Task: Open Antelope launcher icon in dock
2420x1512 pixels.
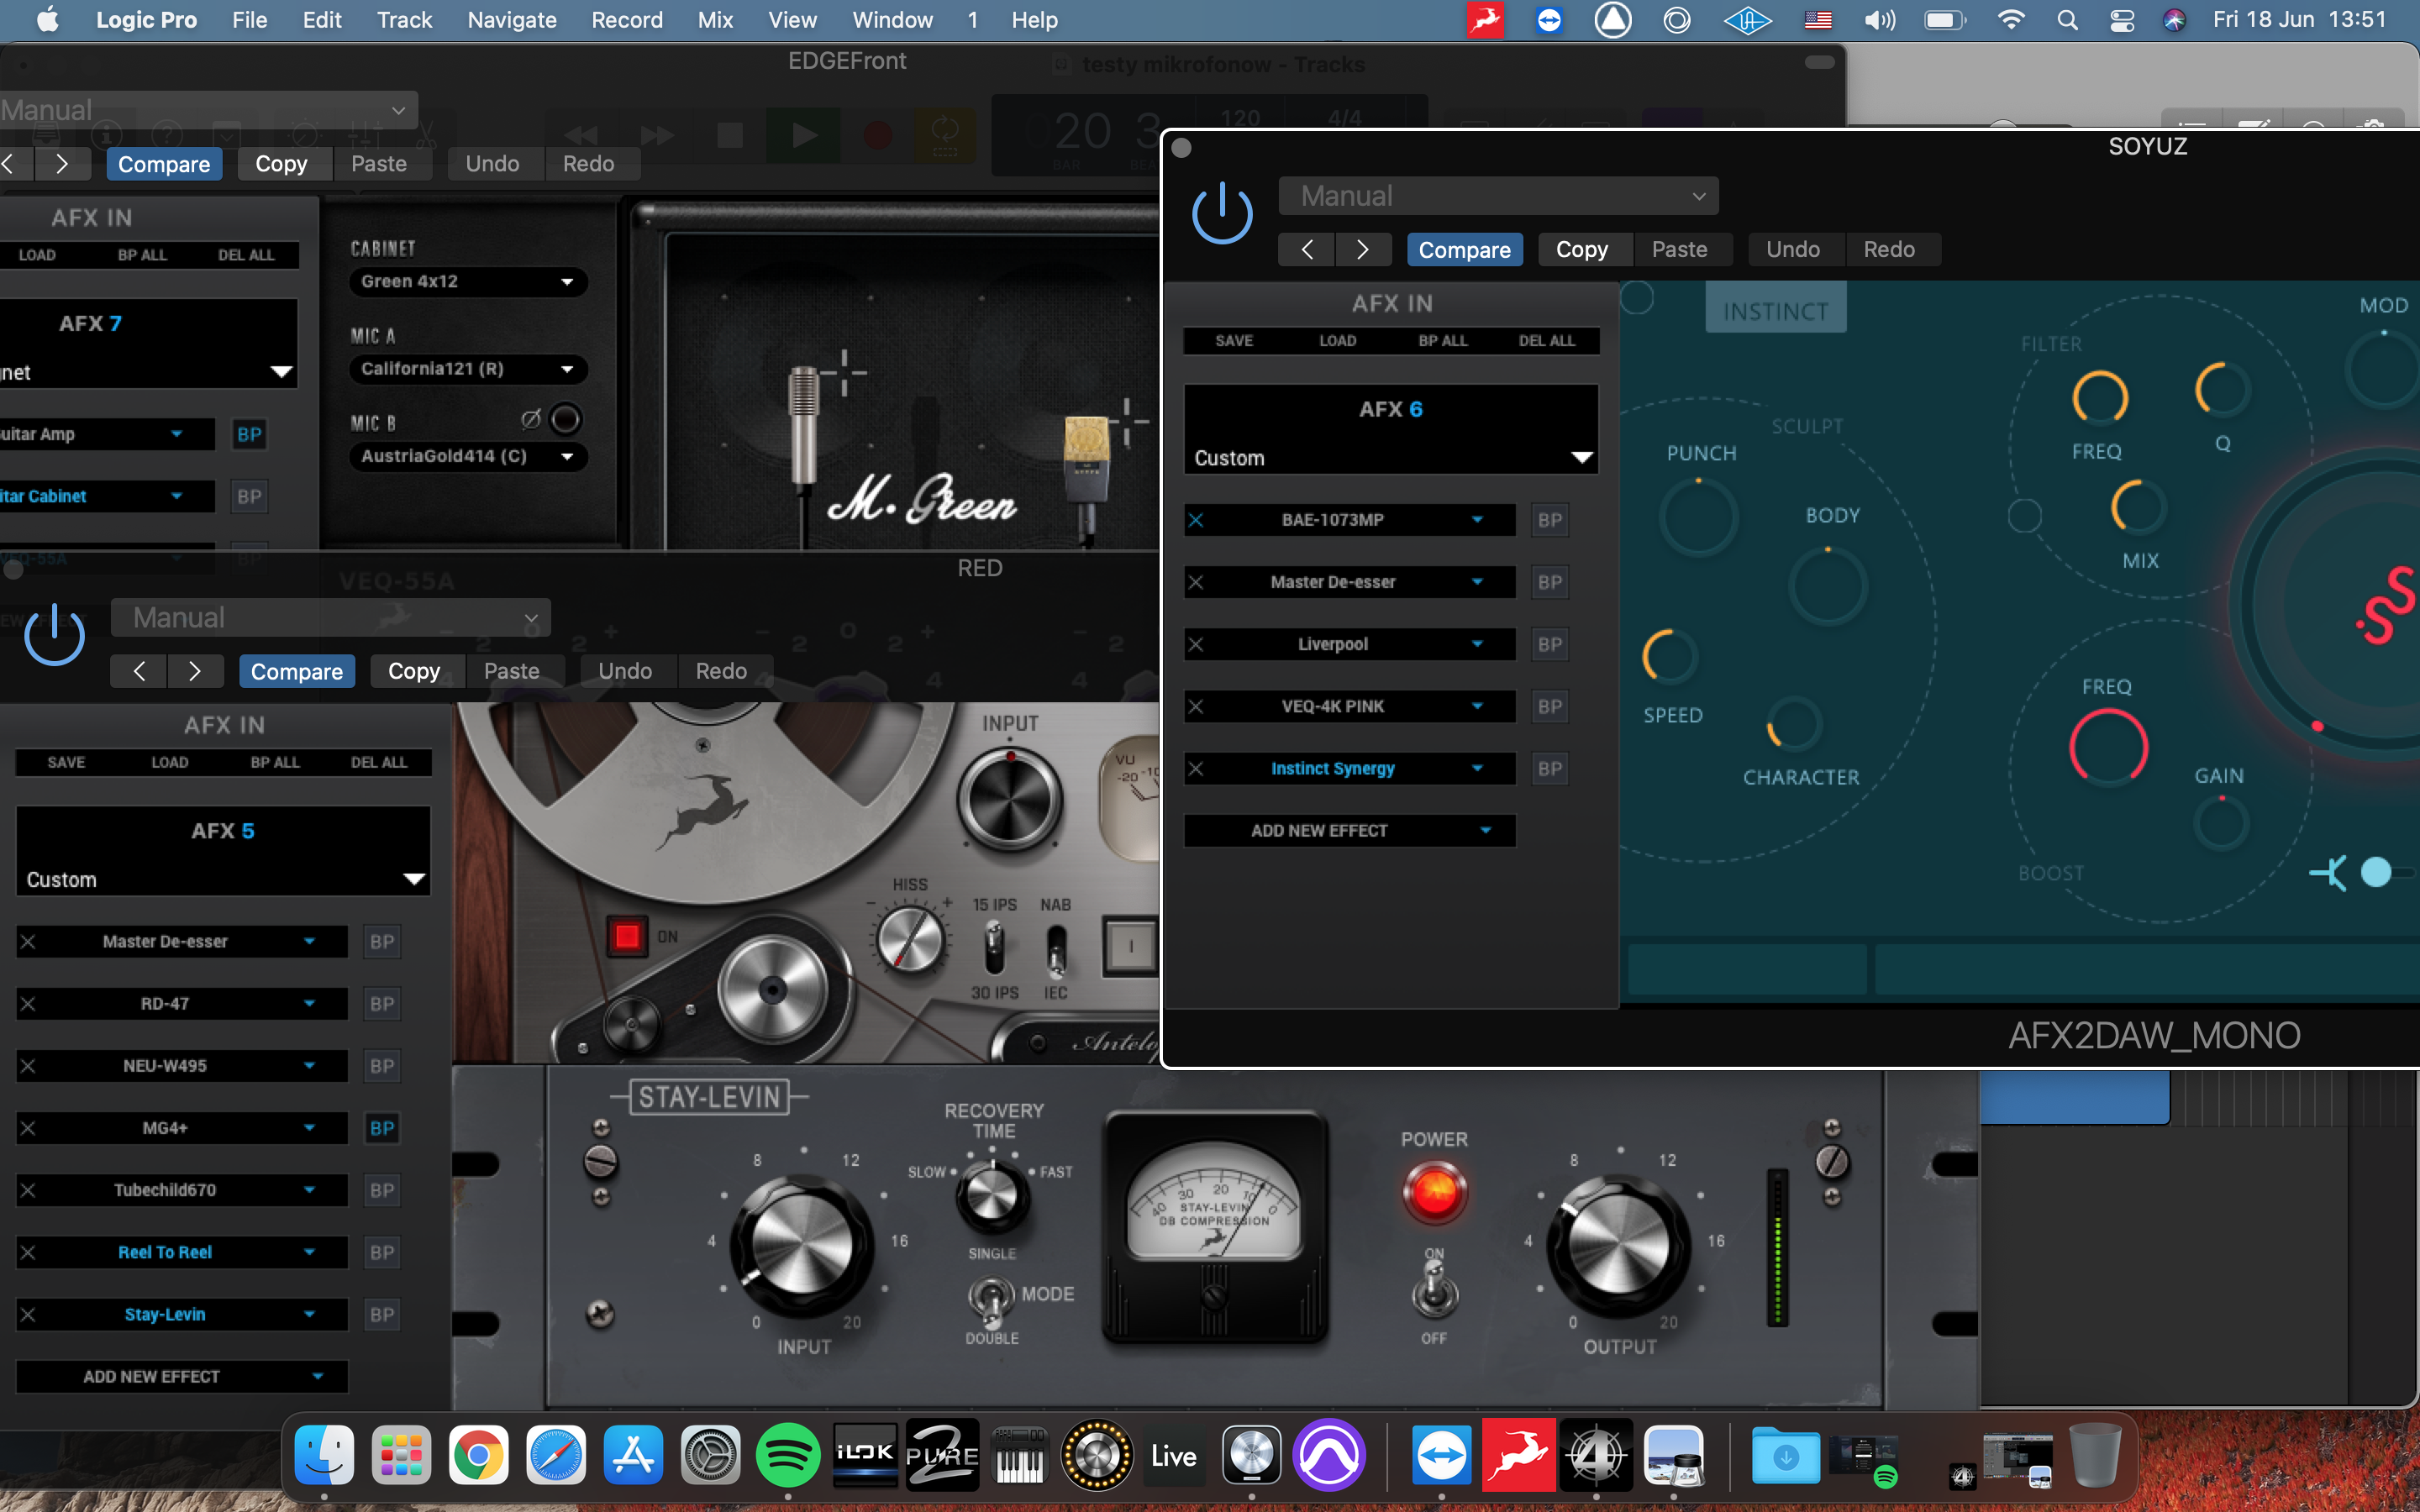Action: coord(1518,1455)
